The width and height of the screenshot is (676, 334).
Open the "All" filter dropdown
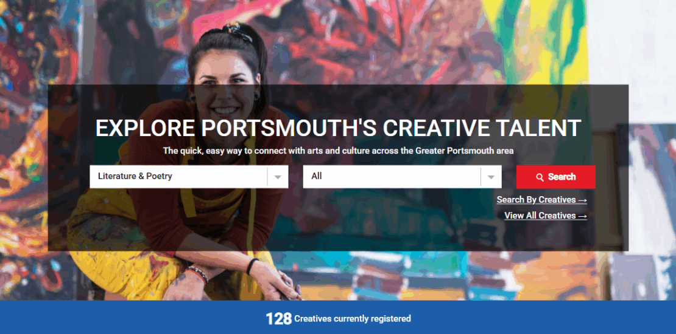click(402, 177)
